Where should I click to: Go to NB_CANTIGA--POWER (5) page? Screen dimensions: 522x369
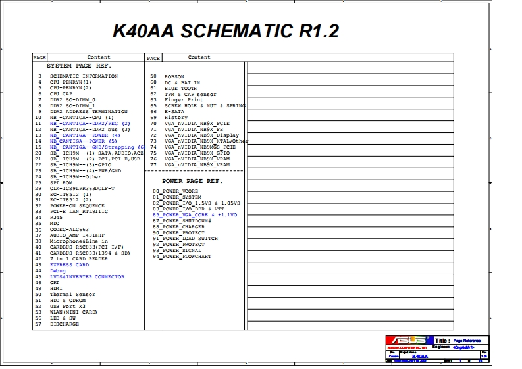point(84,141)
